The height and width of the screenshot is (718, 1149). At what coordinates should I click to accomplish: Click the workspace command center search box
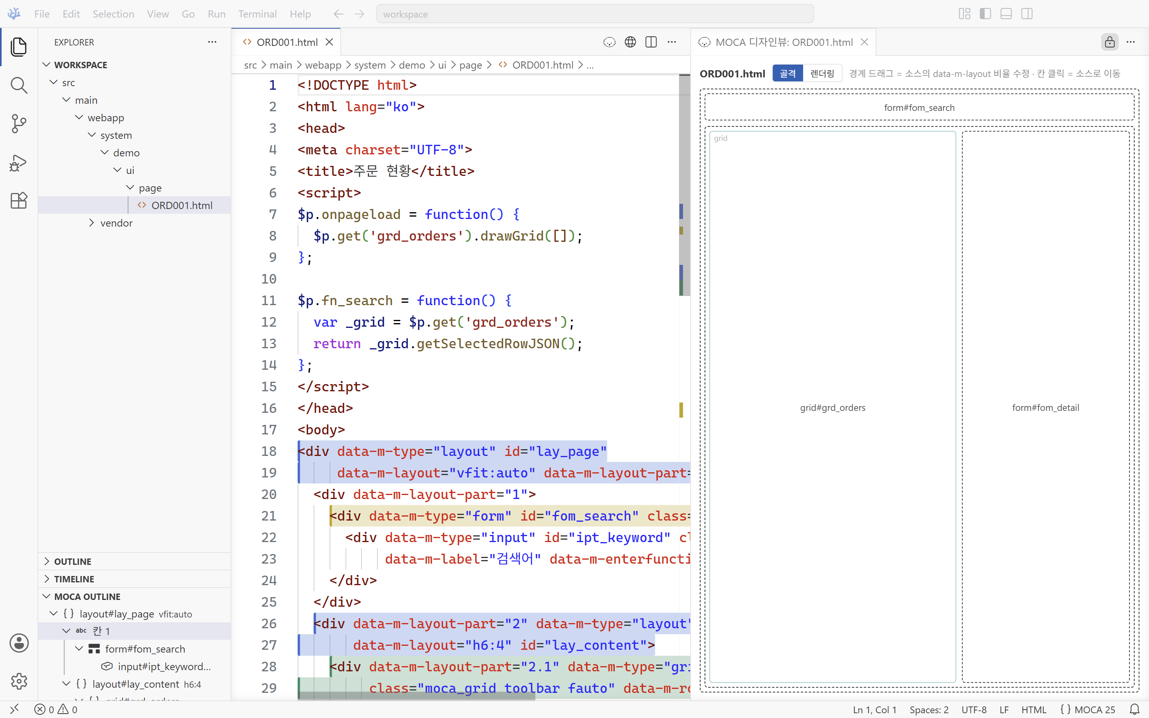[x=595, y=14]
